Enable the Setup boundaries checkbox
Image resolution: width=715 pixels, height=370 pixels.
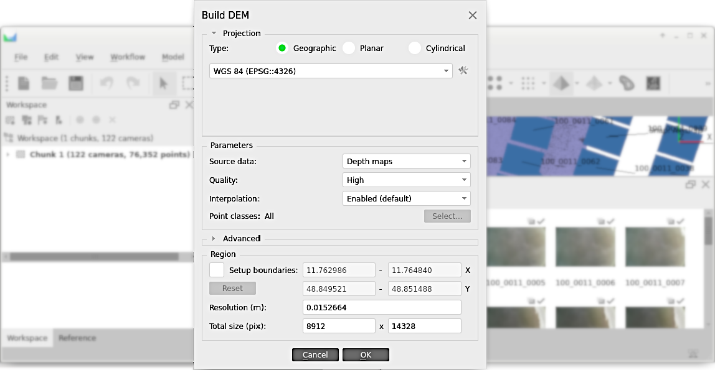pos(217,270)
